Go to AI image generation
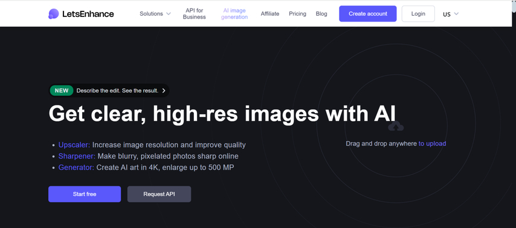 [234, 14]
